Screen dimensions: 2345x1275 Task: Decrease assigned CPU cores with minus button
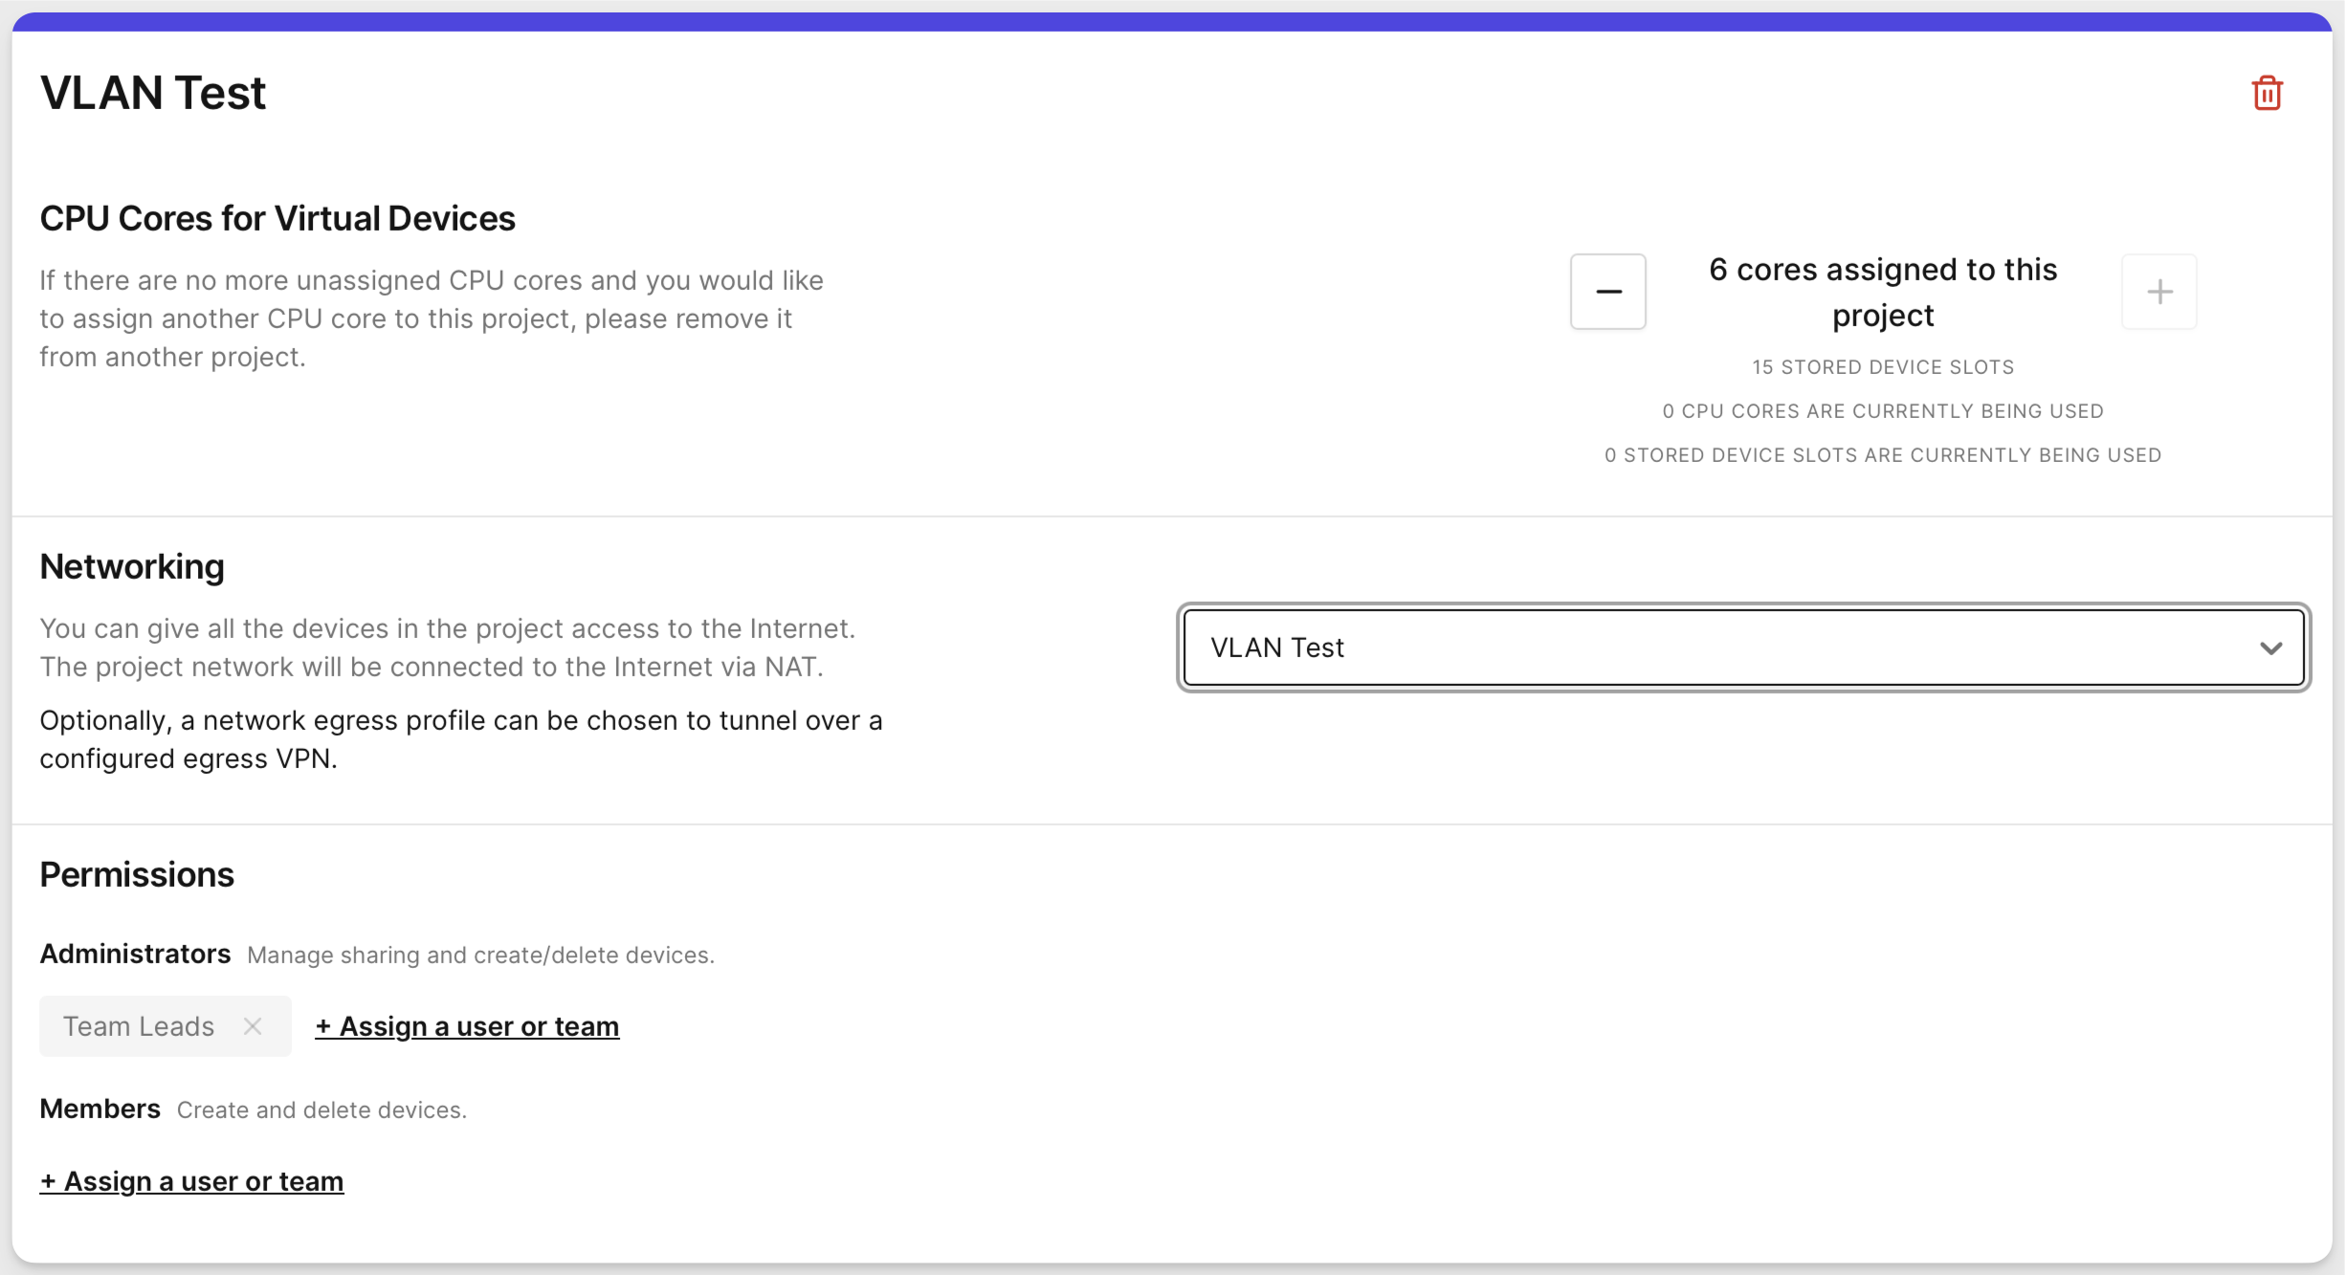[1607, 292]
